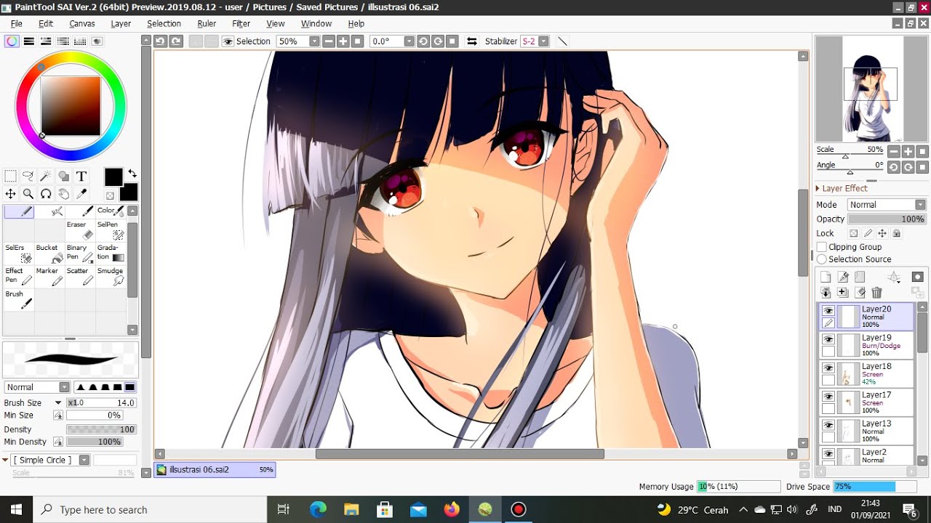Swap foreground and background colors
Image resolution: width=931 pixels, height=523 pixels.
tap(132, 174)
